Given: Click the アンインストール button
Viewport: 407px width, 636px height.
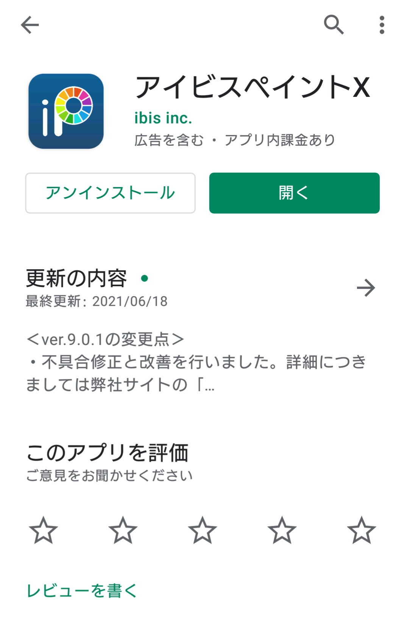Looking at the screenshot, I should pyautogui.click(x=110, y=193).
